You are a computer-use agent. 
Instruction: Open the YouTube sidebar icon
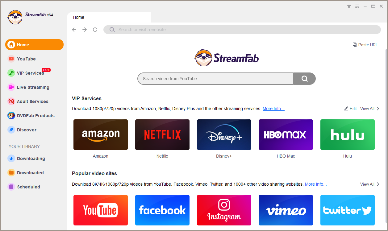[x=11, y=59]
